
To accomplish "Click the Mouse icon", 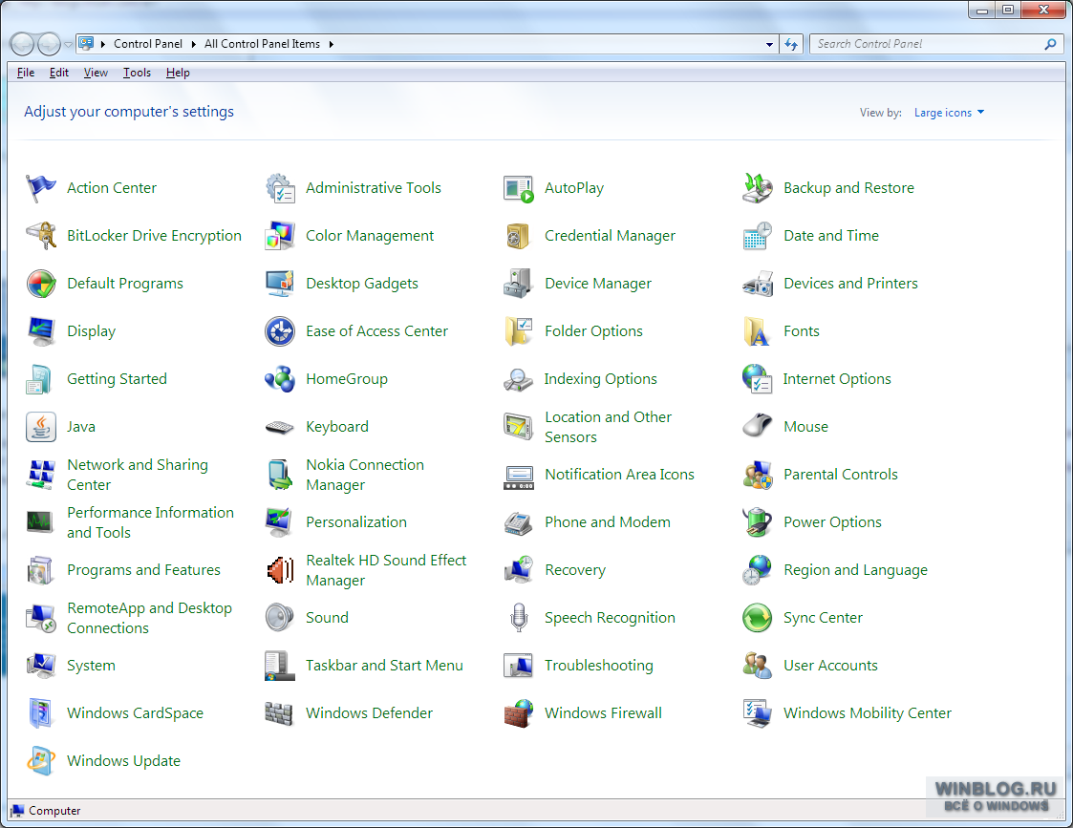I will [x=757, y=427].
